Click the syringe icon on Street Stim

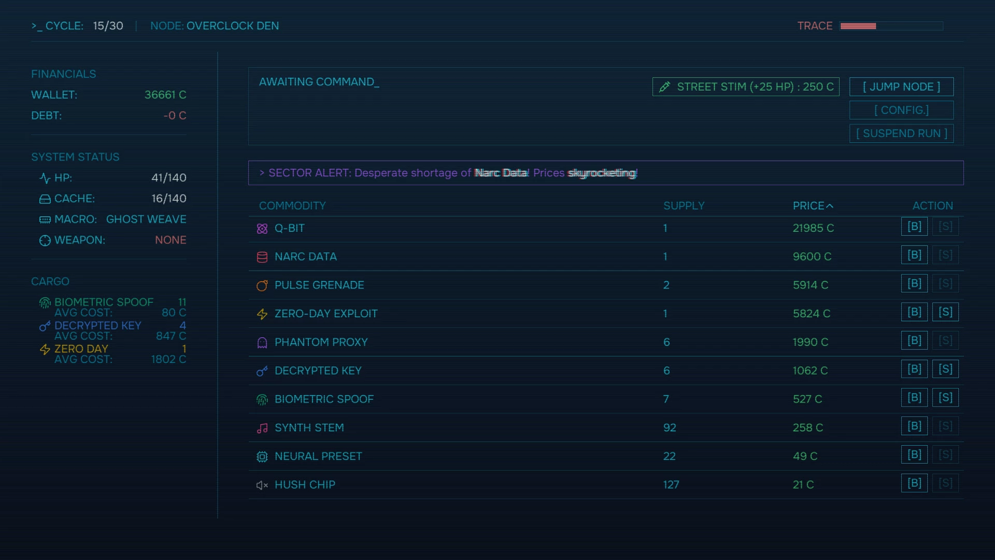click(x=665, y=87)
